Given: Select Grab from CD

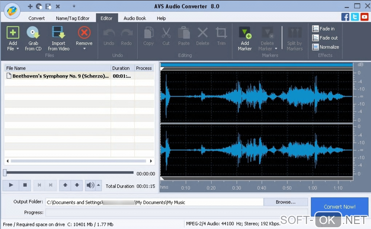Looking at the screenshot, I should coord(33,39).
